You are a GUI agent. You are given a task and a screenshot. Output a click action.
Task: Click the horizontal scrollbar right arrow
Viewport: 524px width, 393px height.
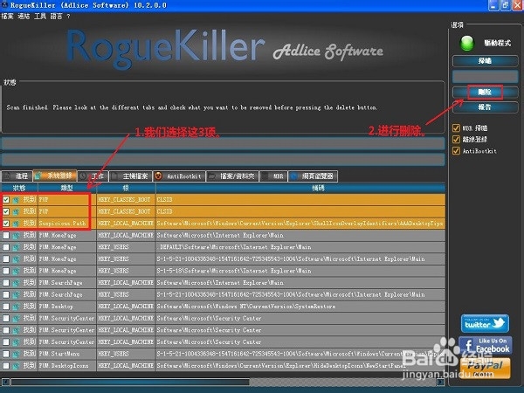(x=441, y=382)
